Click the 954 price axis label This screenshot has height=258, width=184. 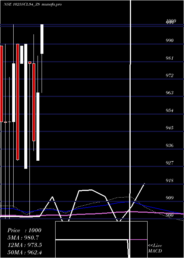(170, 111)
